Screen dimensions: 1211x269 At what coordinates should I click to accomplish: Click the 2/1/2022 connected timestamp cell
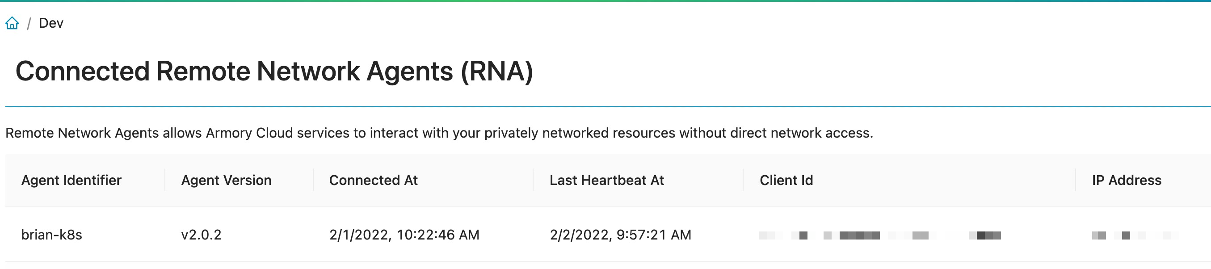[404, 235]
